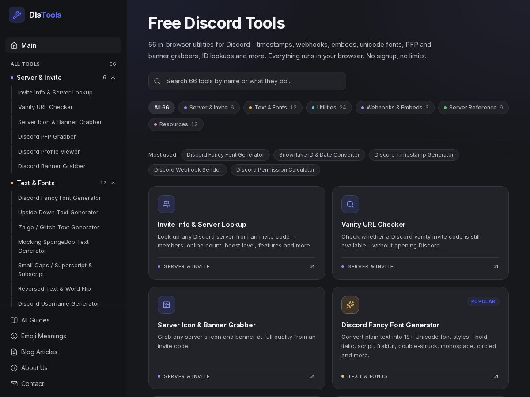Screen dimensions: 530x397
Task: Click the arrow icon on Fancy Font Generator card
Action: 496,376
